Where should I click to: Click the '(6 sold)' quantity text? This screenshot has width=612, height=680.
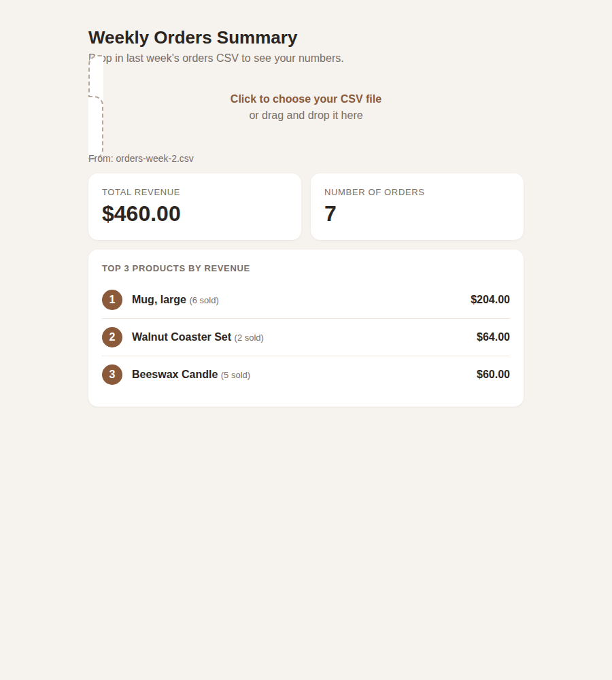(x=204, y=301)
